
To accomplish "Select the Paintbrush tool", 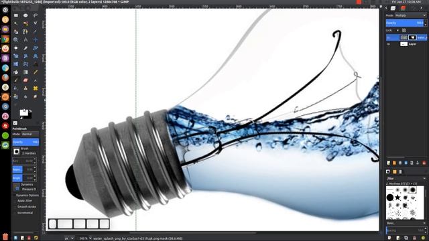I will click(16, 80).
